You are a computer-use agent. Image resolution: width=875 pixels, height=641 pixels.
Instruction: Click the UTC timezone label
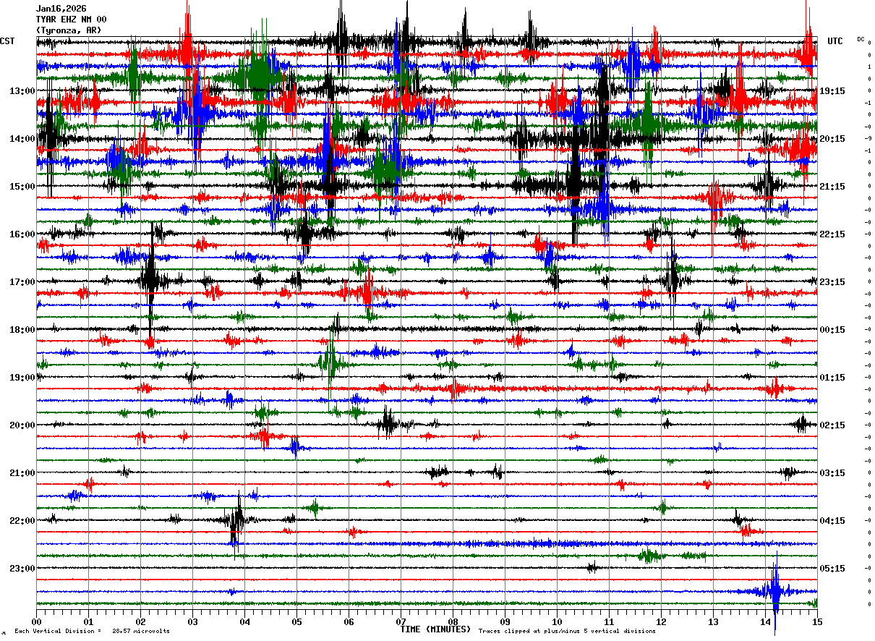coord(835,41)
